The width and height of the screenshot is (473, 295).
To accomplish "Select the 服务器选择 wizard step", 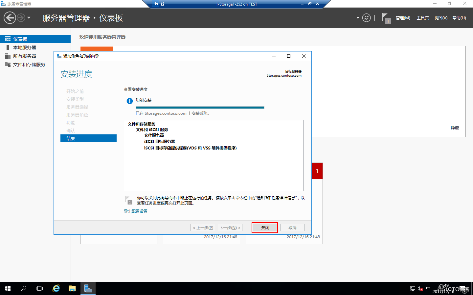I will [77, 107].
